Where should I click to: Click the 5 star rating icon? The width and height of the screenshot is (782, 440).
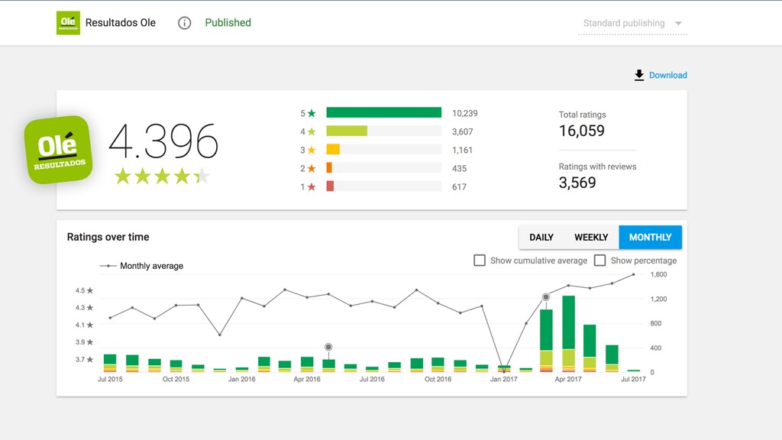[312, 113]
